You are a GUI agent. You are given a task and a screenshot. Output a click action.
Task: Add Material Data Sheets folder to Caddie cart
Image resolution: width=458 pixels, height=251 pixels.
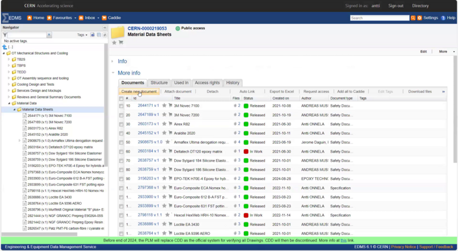click(121, 42)
